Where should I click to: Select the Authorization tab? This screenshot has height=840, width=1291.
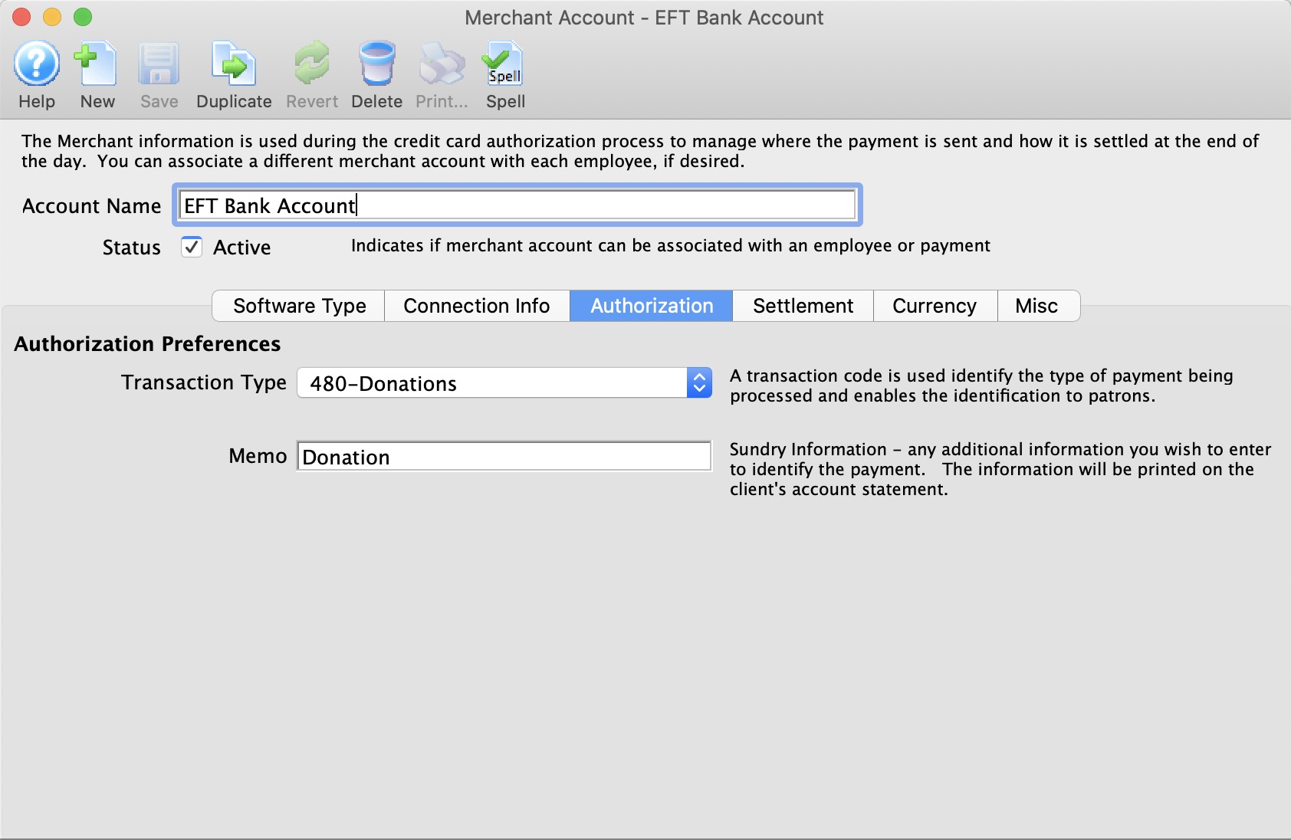click(x=651, y=305)
